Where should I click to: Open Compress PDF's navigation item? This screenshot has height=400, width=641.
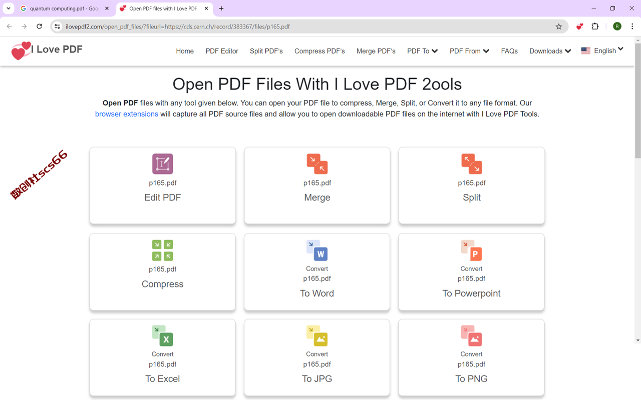[x=319, y=51]
